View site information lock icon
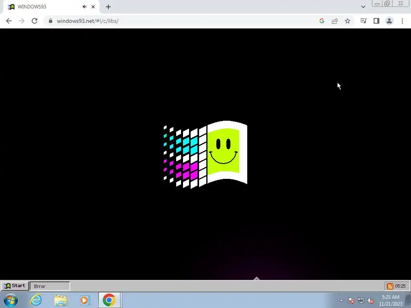Screen dimensions: 411x308 [51, 21]
